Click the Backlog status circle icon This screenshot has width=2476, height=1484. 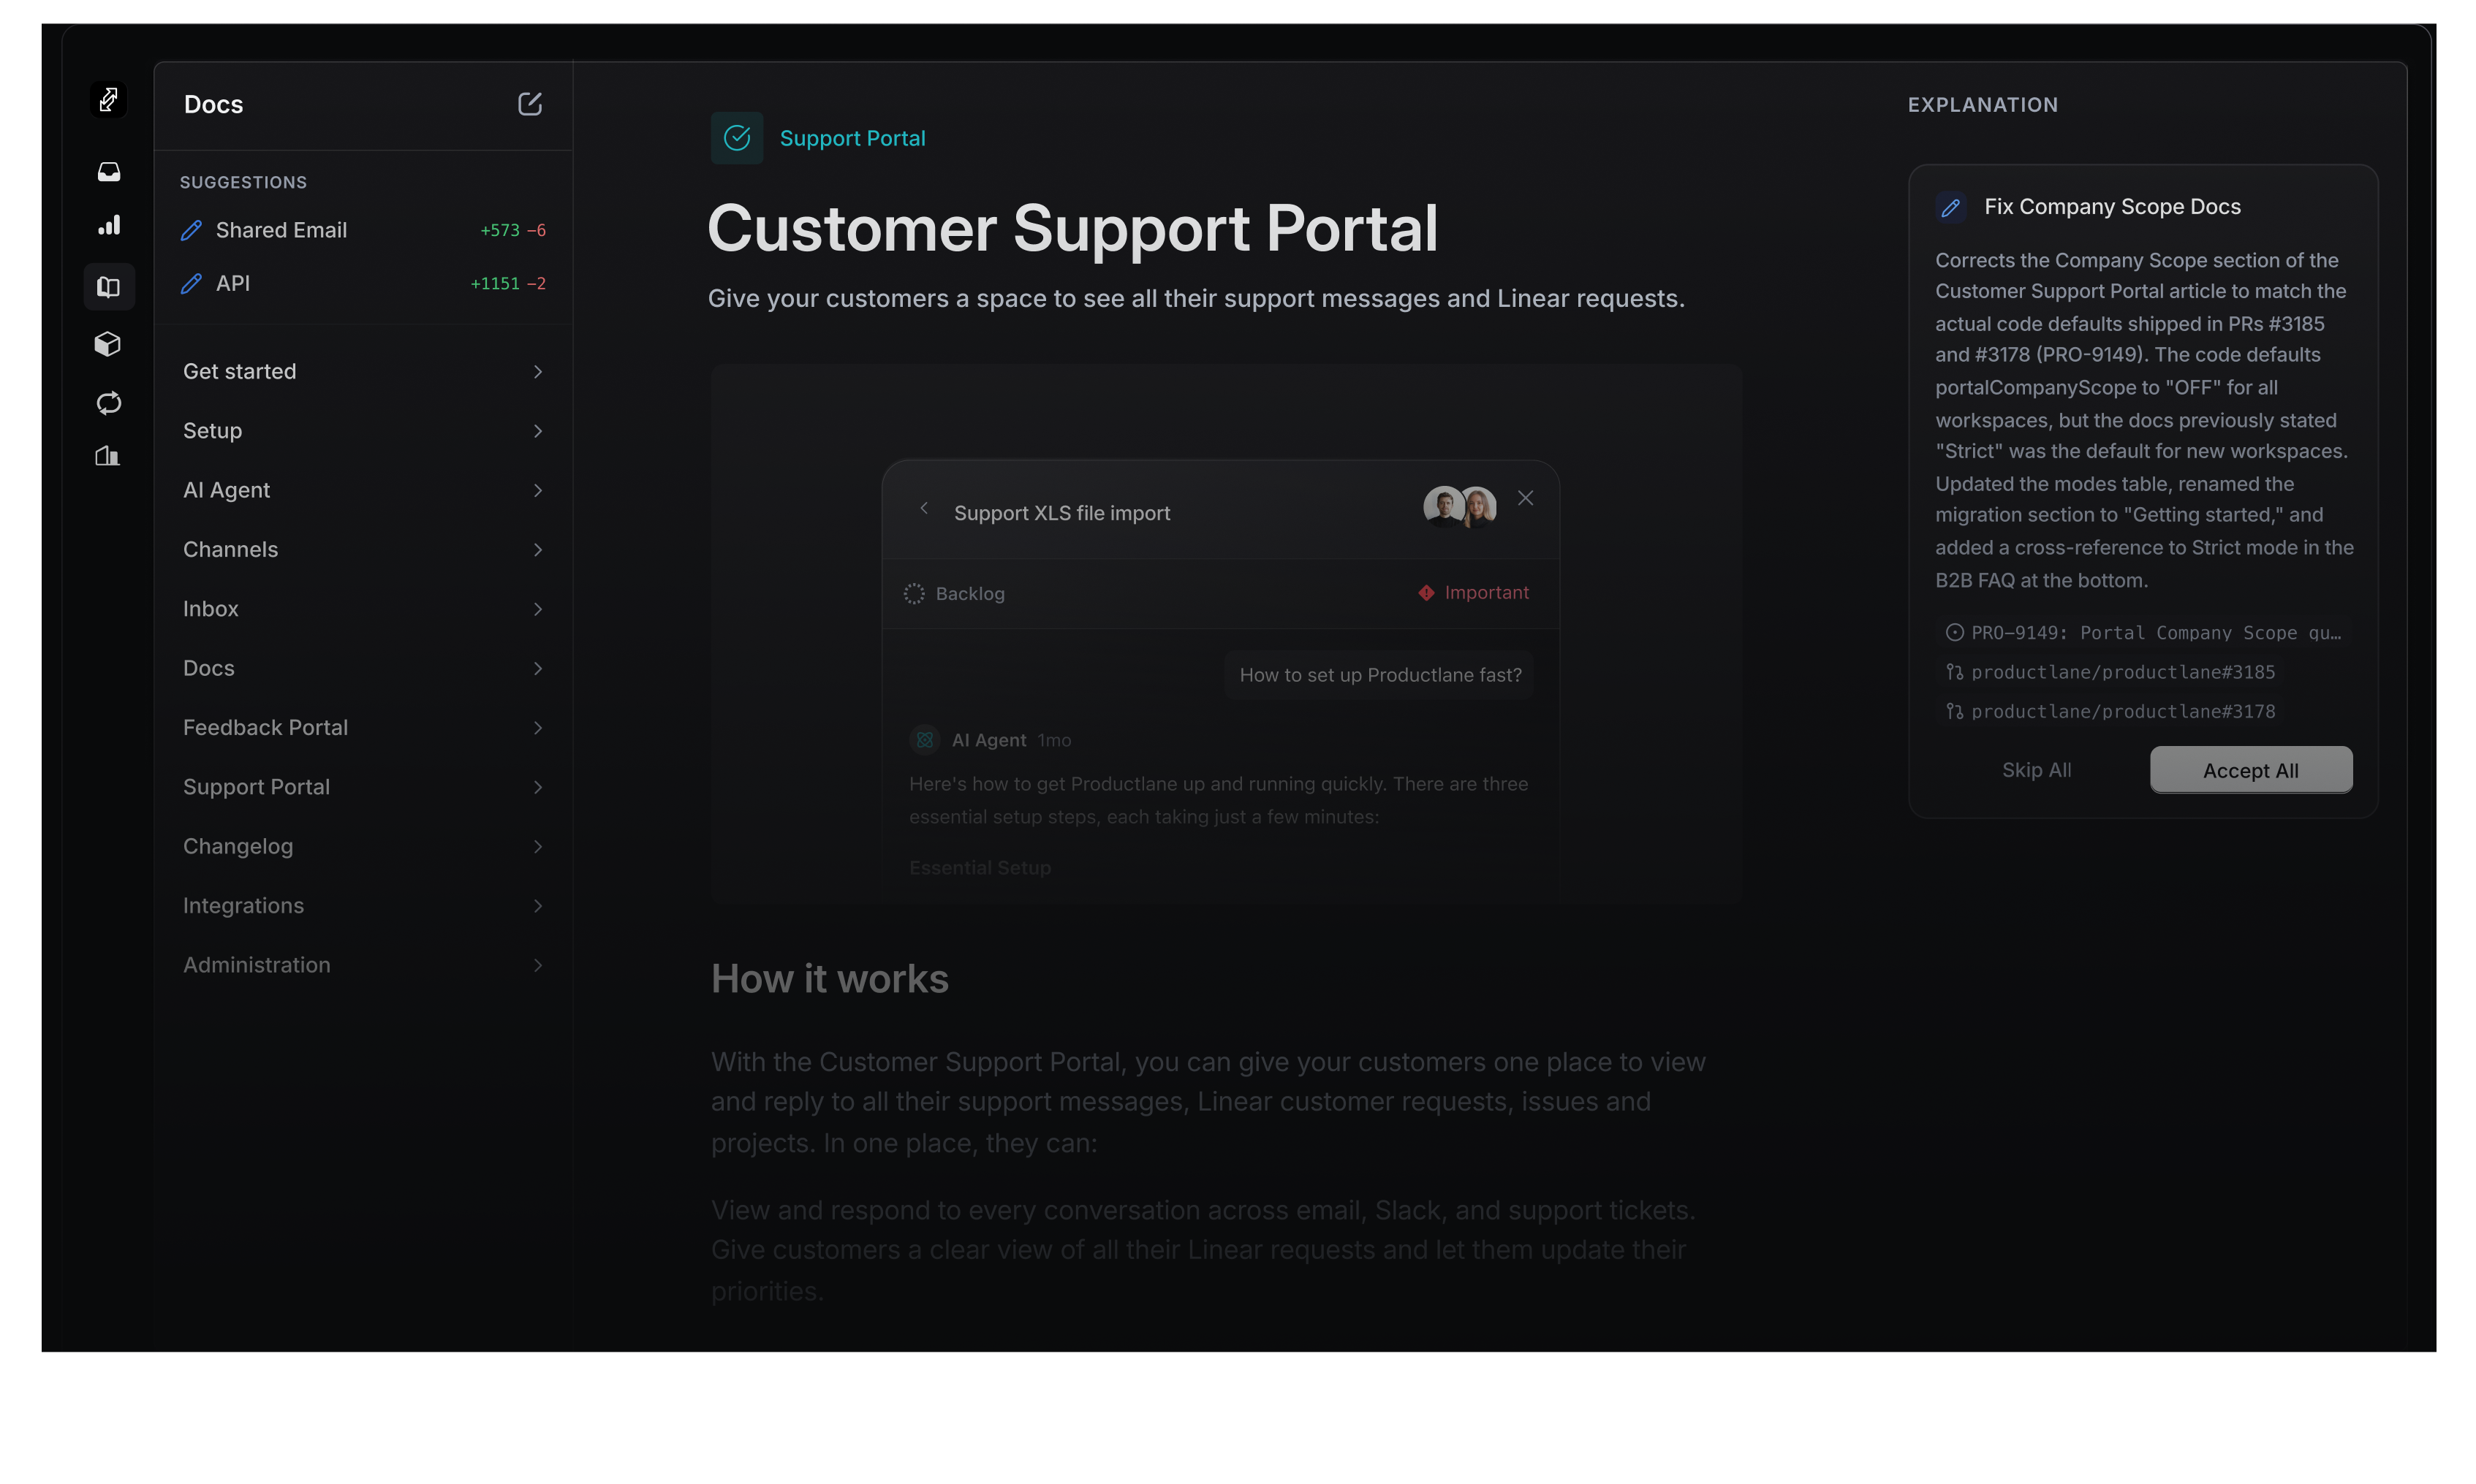(x=913, y=594)
